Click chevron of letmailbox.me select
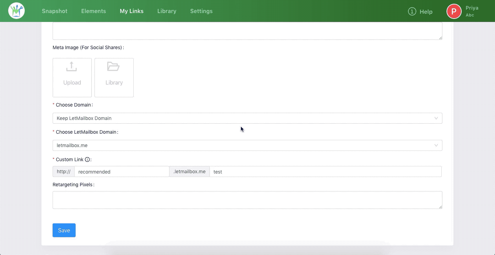 (x=436, y=145)
